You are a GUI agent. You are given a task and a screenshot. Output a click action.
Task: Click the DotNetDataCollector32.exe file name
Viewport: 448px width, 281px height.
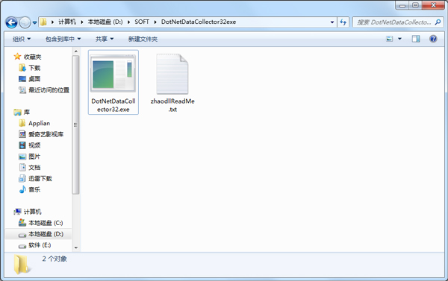(x=113, y=105)
